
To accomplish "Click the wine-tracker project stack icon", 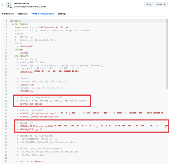I will (x=9, y=5).
